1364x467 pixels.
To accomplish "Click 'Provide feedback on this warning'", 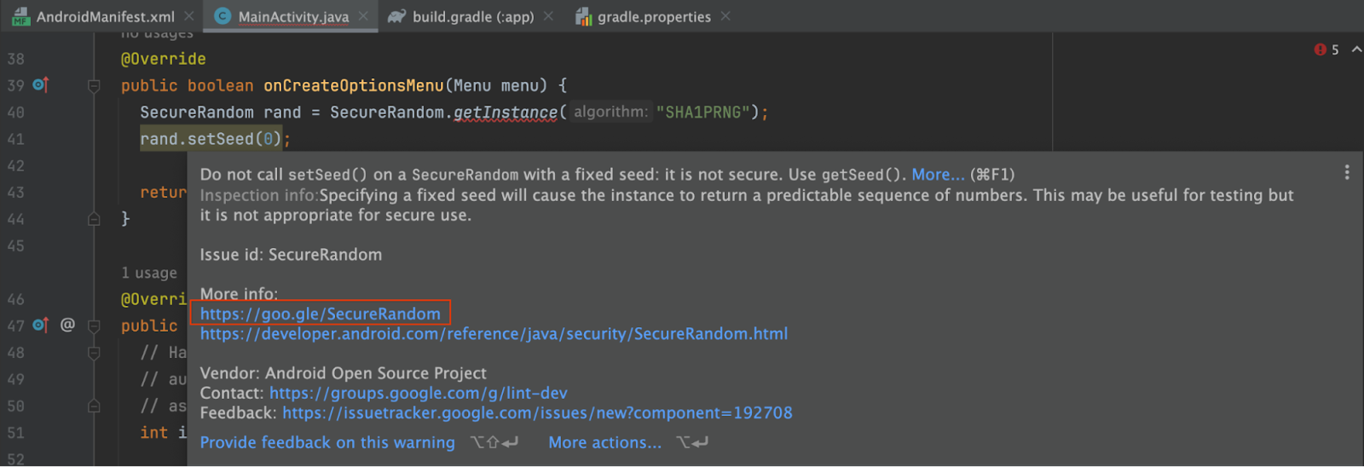I will pyautogui.click(x=327, y=442).
